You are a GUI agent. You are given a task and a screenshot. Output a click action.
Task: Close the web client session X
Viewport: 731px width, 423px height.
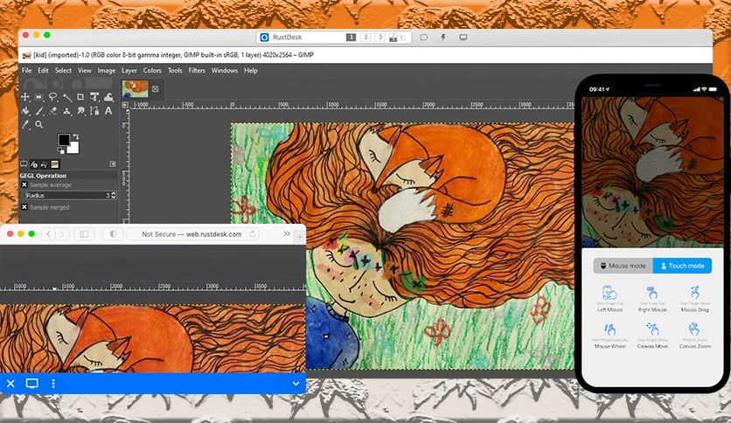(10, 384)
